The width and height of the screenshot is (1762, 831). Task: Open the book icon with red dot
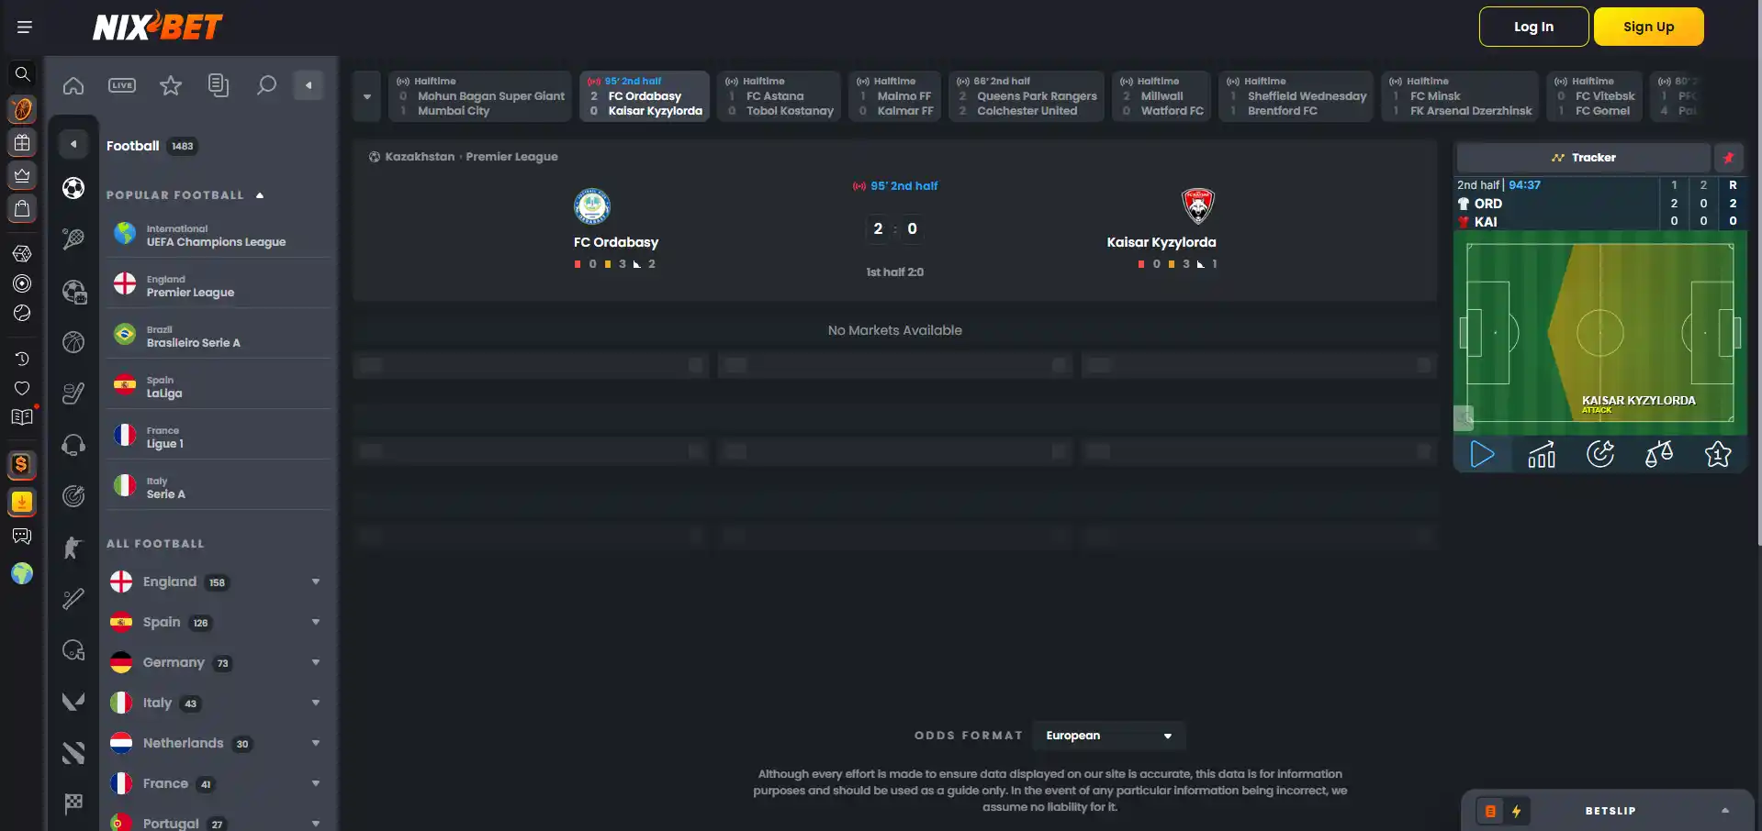(x=22, y=417)
